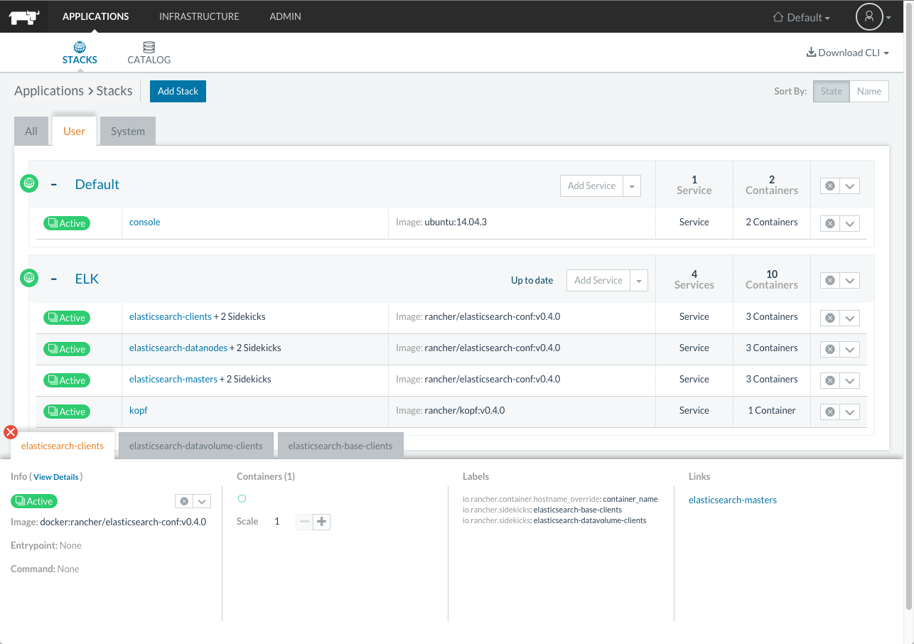
Task: Close the bottom details panel red X
Action: [11, 432]
